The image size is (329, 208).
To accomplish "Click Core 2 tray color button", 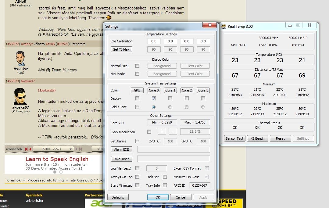I will [187, 90].
